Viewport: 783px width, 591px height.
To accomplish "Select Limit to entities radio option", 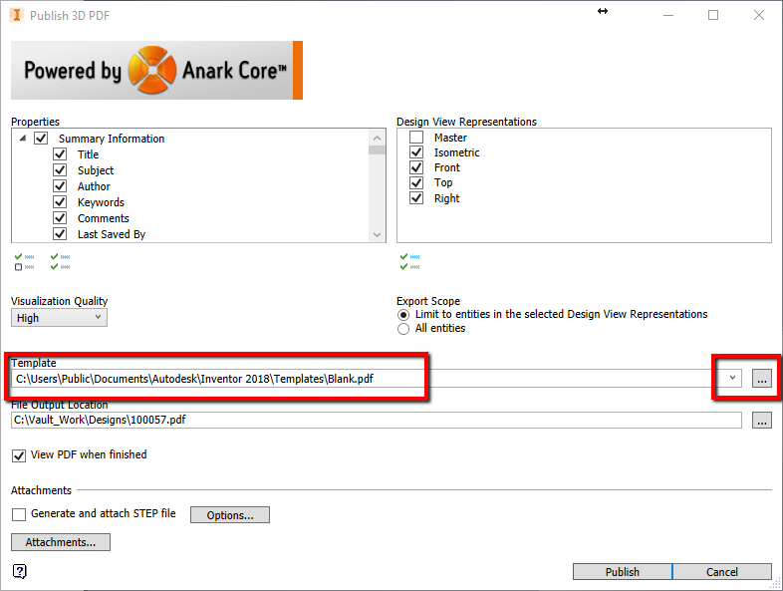I will click(403, 315).
